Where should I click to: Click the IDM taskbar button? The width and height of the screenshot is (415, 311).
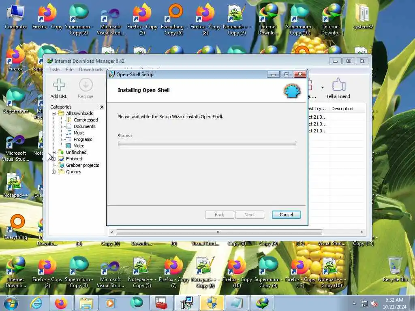(x=262, y=303)
